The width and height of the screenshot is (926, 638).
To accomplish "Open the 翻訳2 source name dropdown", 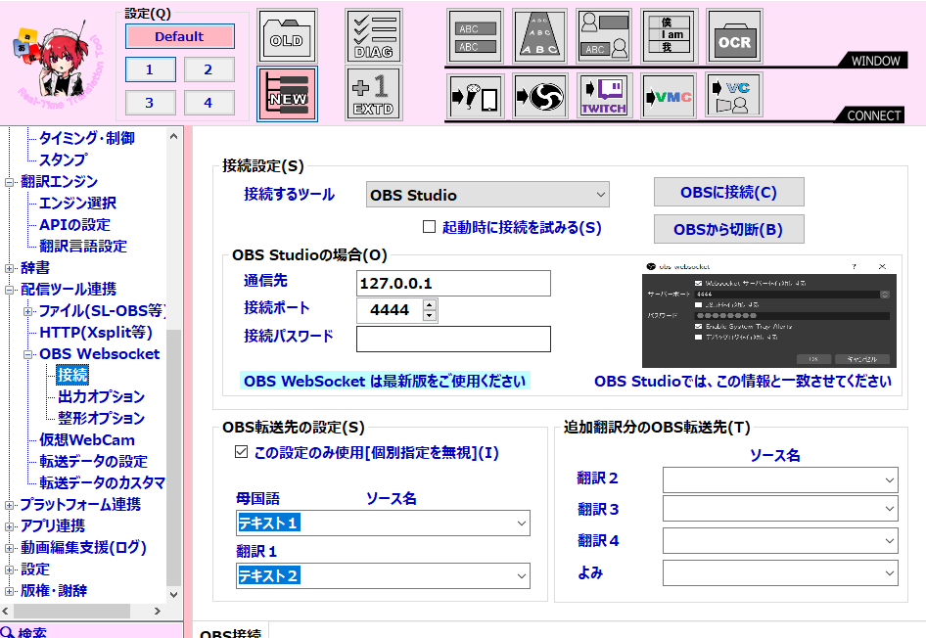I will 780,479.
